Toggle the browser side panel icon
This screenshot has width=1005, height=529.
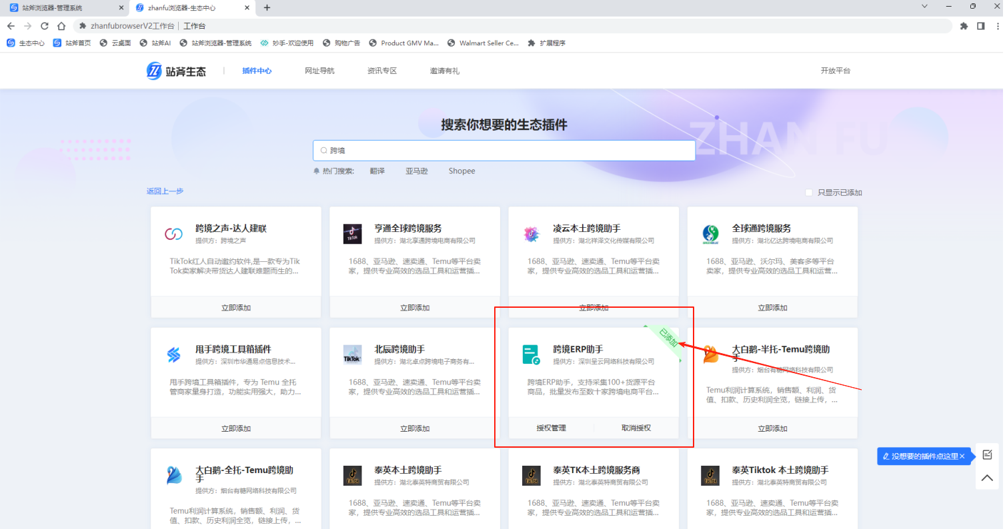point(981,26)
